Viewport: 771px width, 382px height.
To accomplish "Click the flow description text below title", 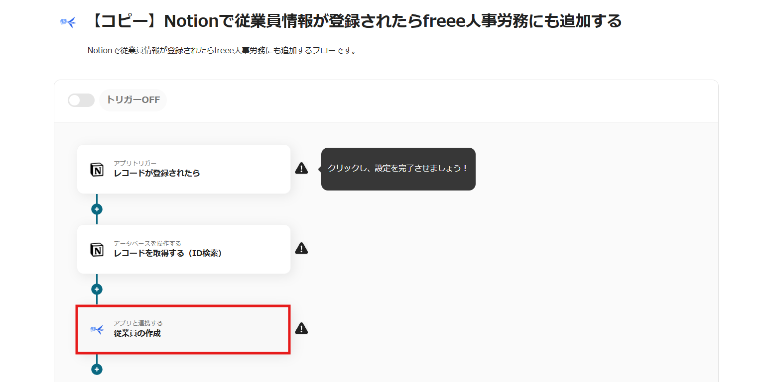I will click(222, 50).
